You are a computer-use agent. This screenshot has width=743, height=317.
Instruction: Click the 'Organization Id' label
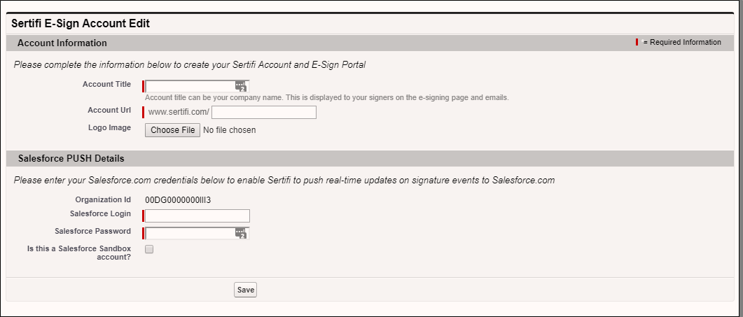(x=103, y=199)
